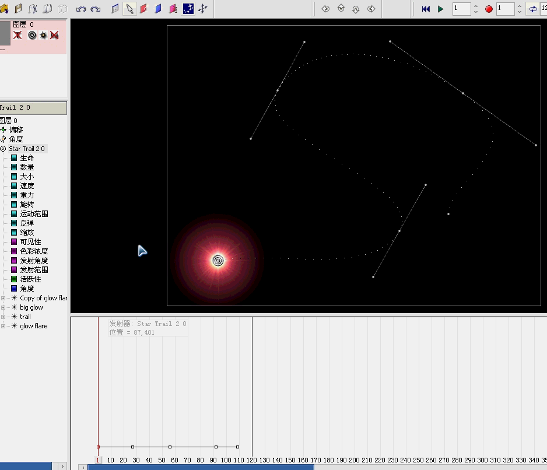Select the keyframe near frame 60

click(x=170, y=447)
